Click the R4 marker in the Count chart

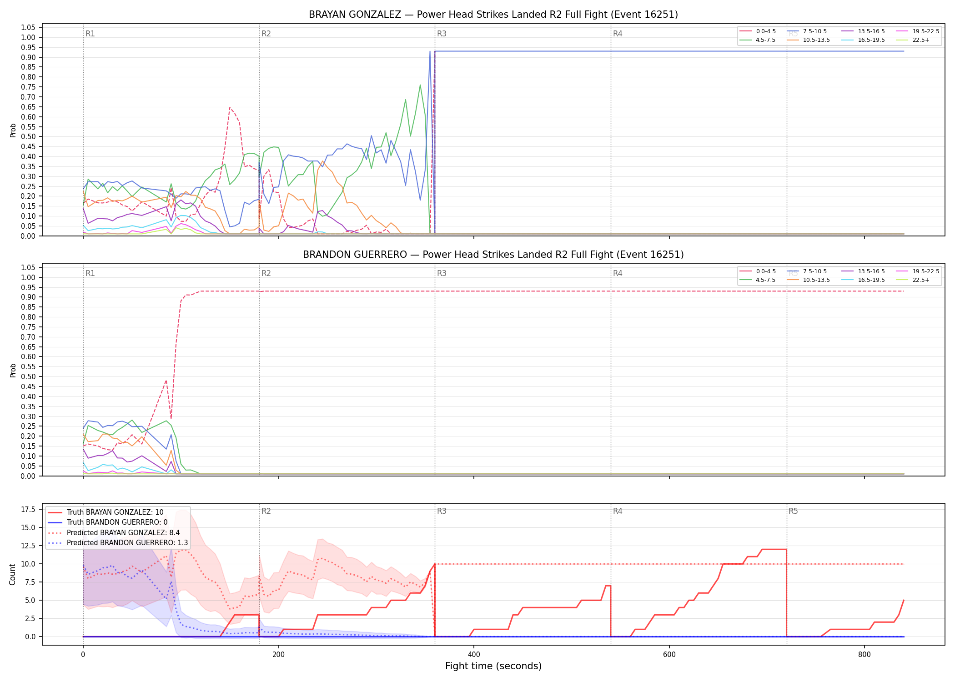[x=618, y=511]
